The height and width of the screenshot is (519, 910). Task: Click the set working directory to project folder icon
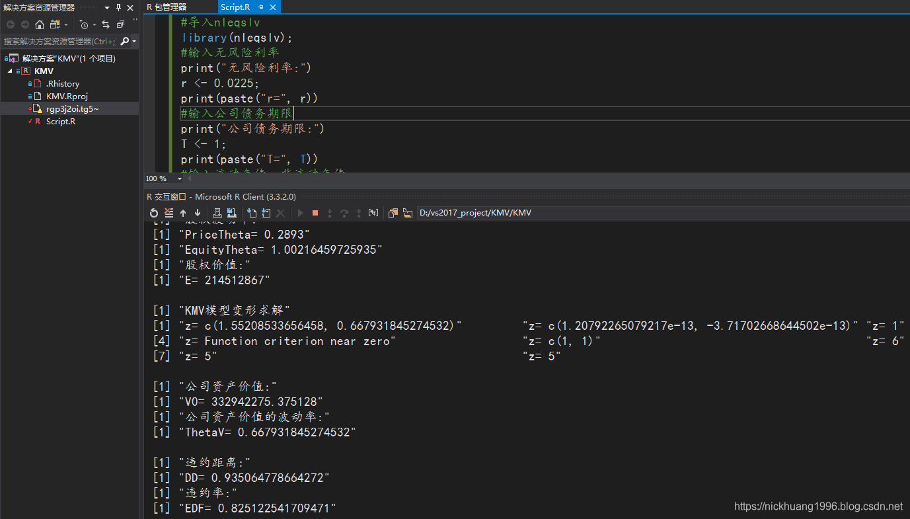click(407, 213)
